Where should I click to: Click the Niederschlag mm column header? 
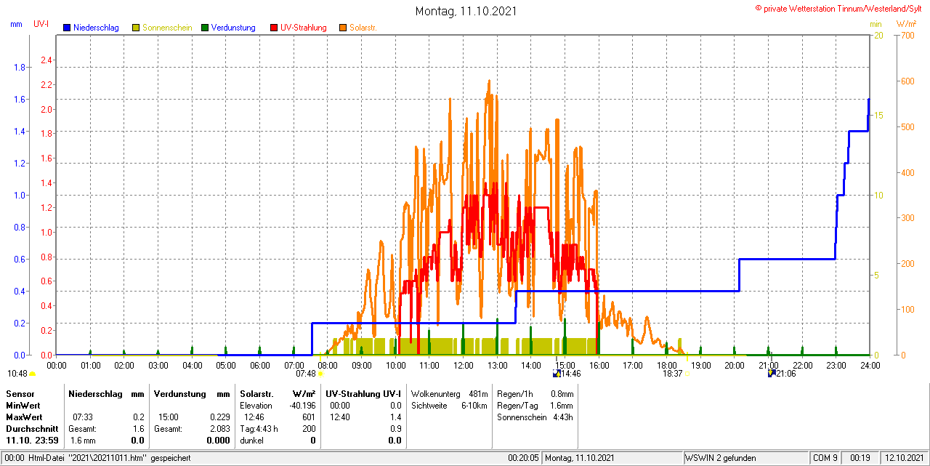107,393
